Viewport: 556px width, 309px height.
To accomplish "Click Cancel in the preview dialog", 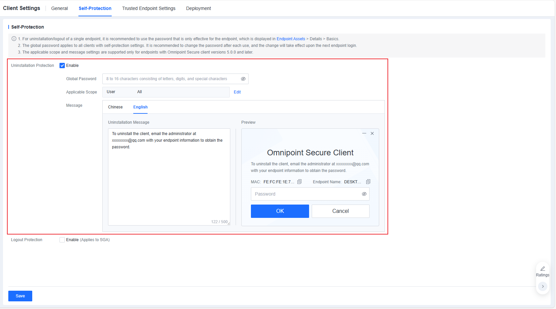I will (x=341, y=211).
